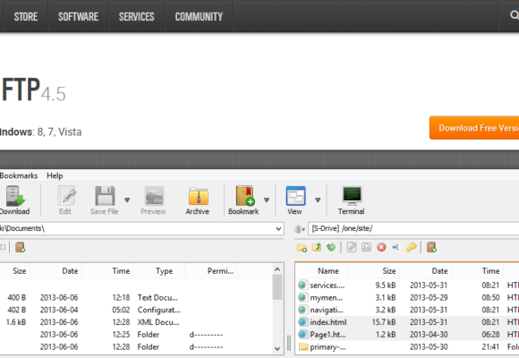Refresh the remote file listing
The image size is (519, 358).
pyautogui.click(x=331, y=247)
